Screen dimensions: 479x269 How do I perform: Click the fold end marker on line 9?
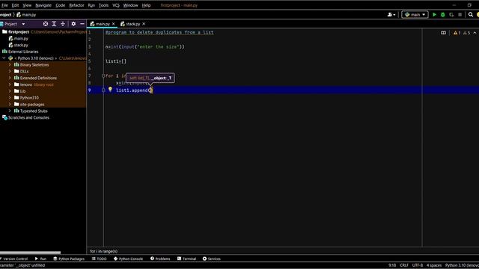103,90
